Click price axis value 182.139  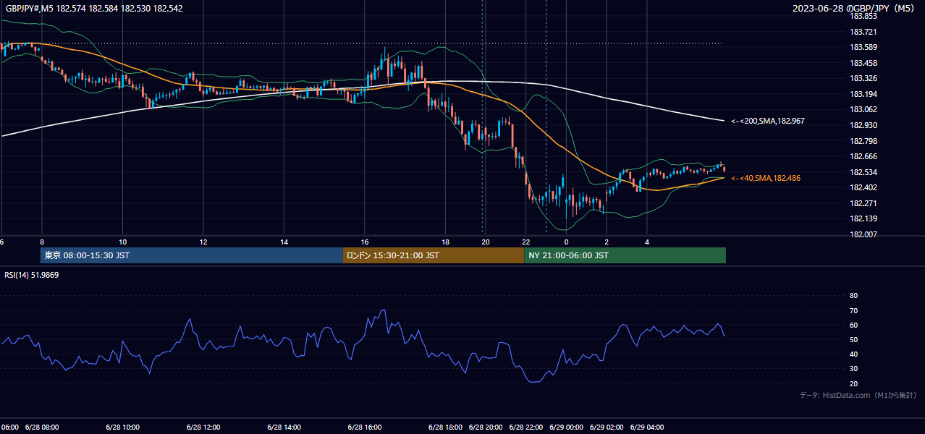(x=863, y=218)
